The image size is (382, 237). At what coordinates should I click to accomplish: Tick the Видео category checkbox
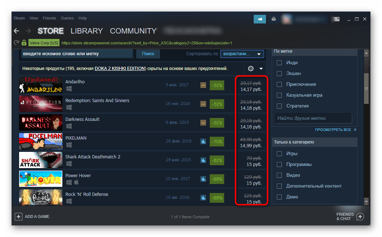(x=279, y=175)
